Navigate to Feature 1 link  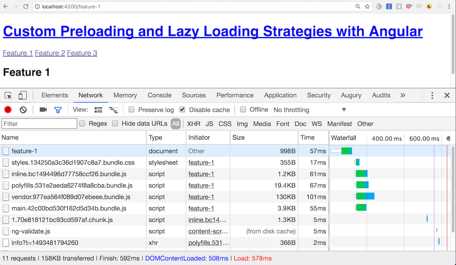coord(18,53)
